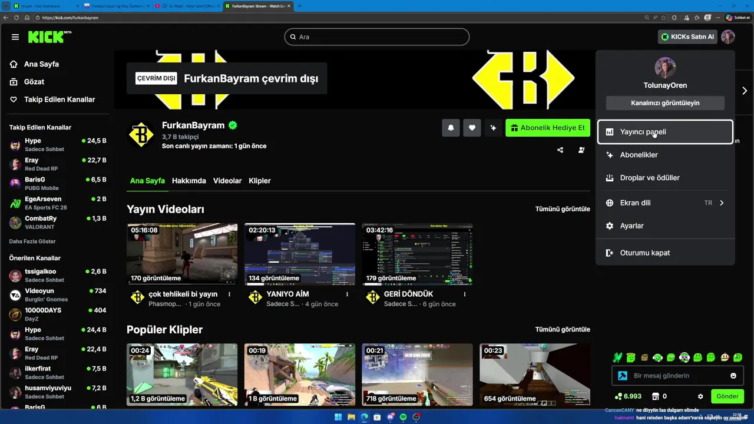Image resolution: width=754 pixels, height=424 pixels.
Task: Click the shop icon next to 0
Action: 655,396
